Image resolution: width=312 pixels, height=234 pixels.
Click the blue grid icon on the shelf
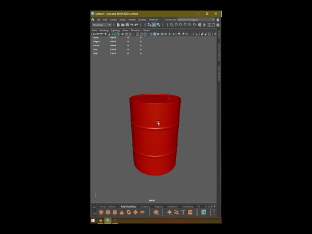point(203,213)
